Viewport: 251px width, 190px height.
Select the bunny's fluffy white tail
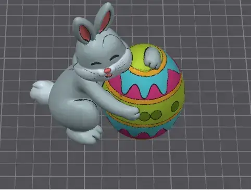pos(41,91)
